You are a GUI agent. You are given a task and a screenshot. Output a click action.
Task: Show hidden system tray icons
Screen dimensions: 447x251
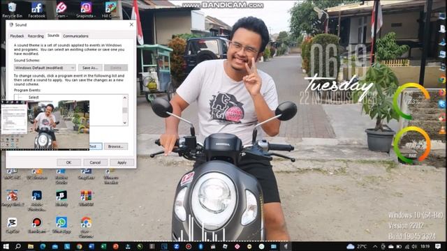[375, 246]
